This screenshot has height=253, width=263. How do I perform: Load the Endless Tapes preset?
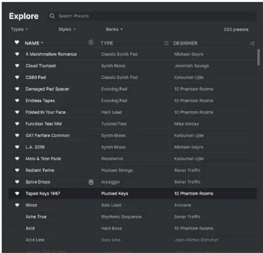tap(40, 101)
